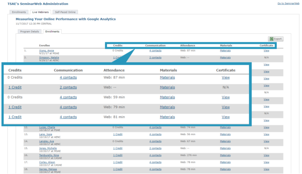The image size is (302, 174).
Task: View the 1 Credit link for Corley, Alison
Action: click(x=118, y=162)
